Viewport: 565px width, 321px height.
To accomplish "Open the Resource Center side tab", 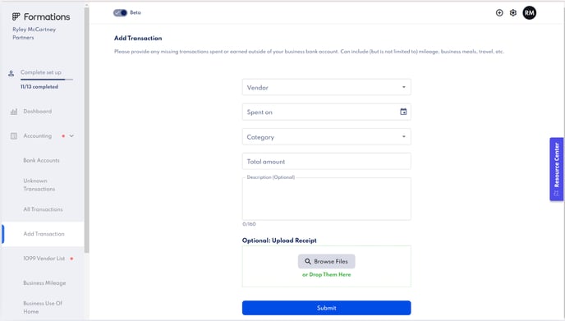I will 556,169.
